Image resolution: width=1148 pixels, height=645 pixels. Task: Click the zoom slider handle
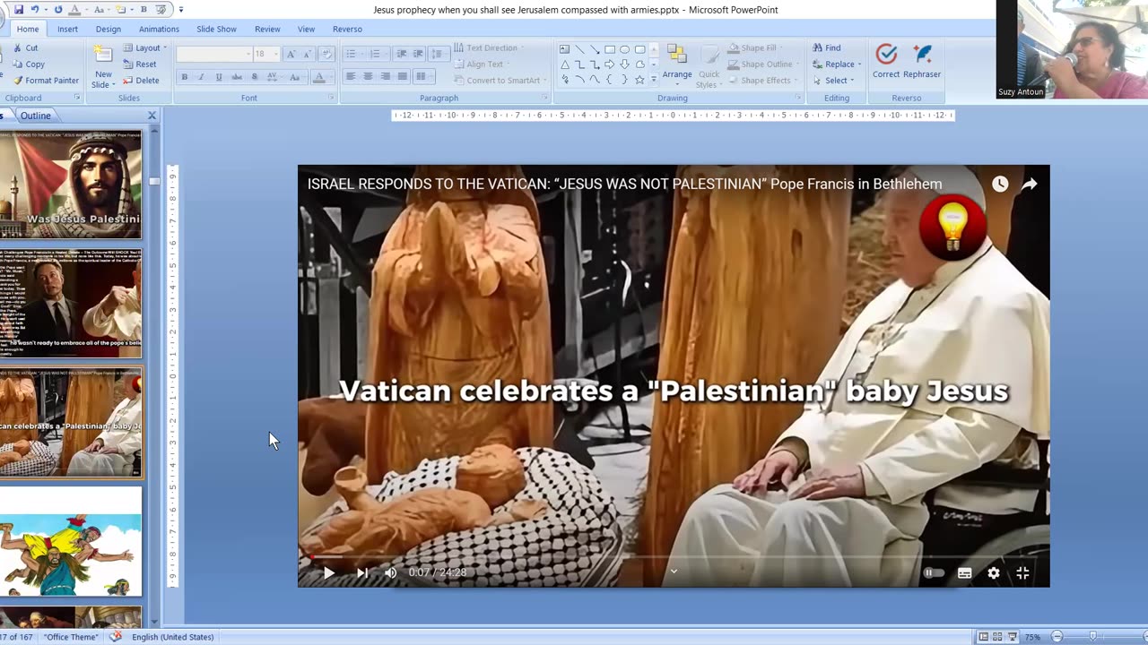(1092, 637)
